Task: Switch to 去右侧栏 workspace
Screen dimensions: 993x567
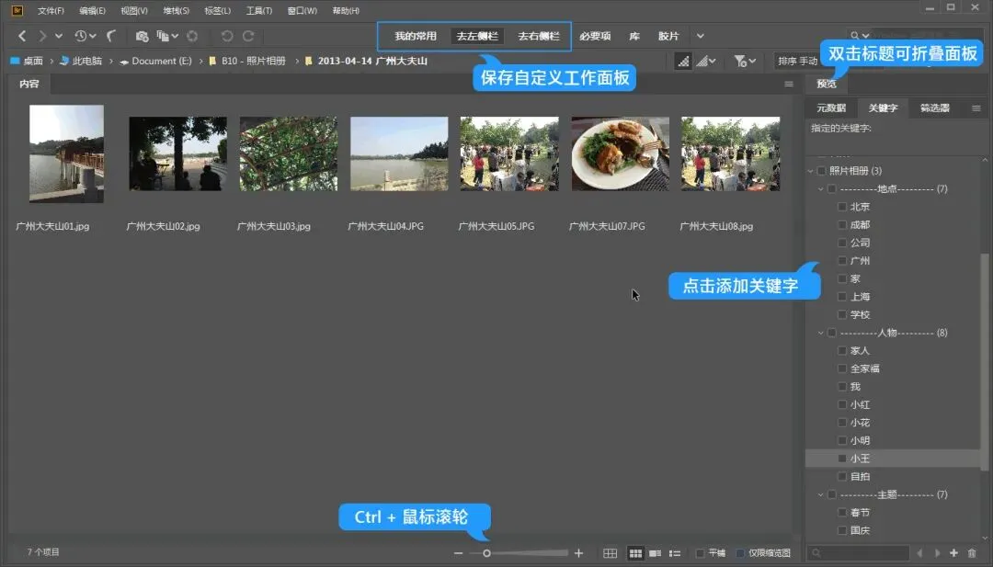Action: coord(538,36)
